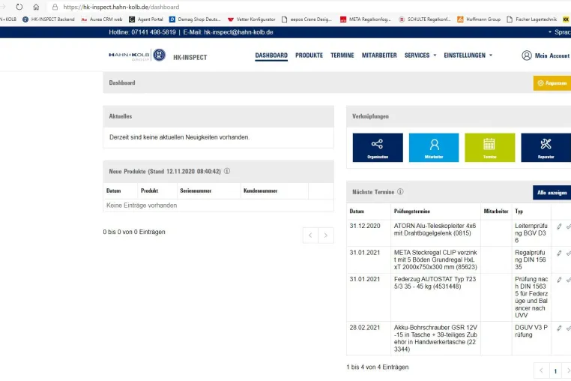The image size is (571, 381).
Task: Open the Mitarbeiter shortcut tile
Action: point(434,147)
